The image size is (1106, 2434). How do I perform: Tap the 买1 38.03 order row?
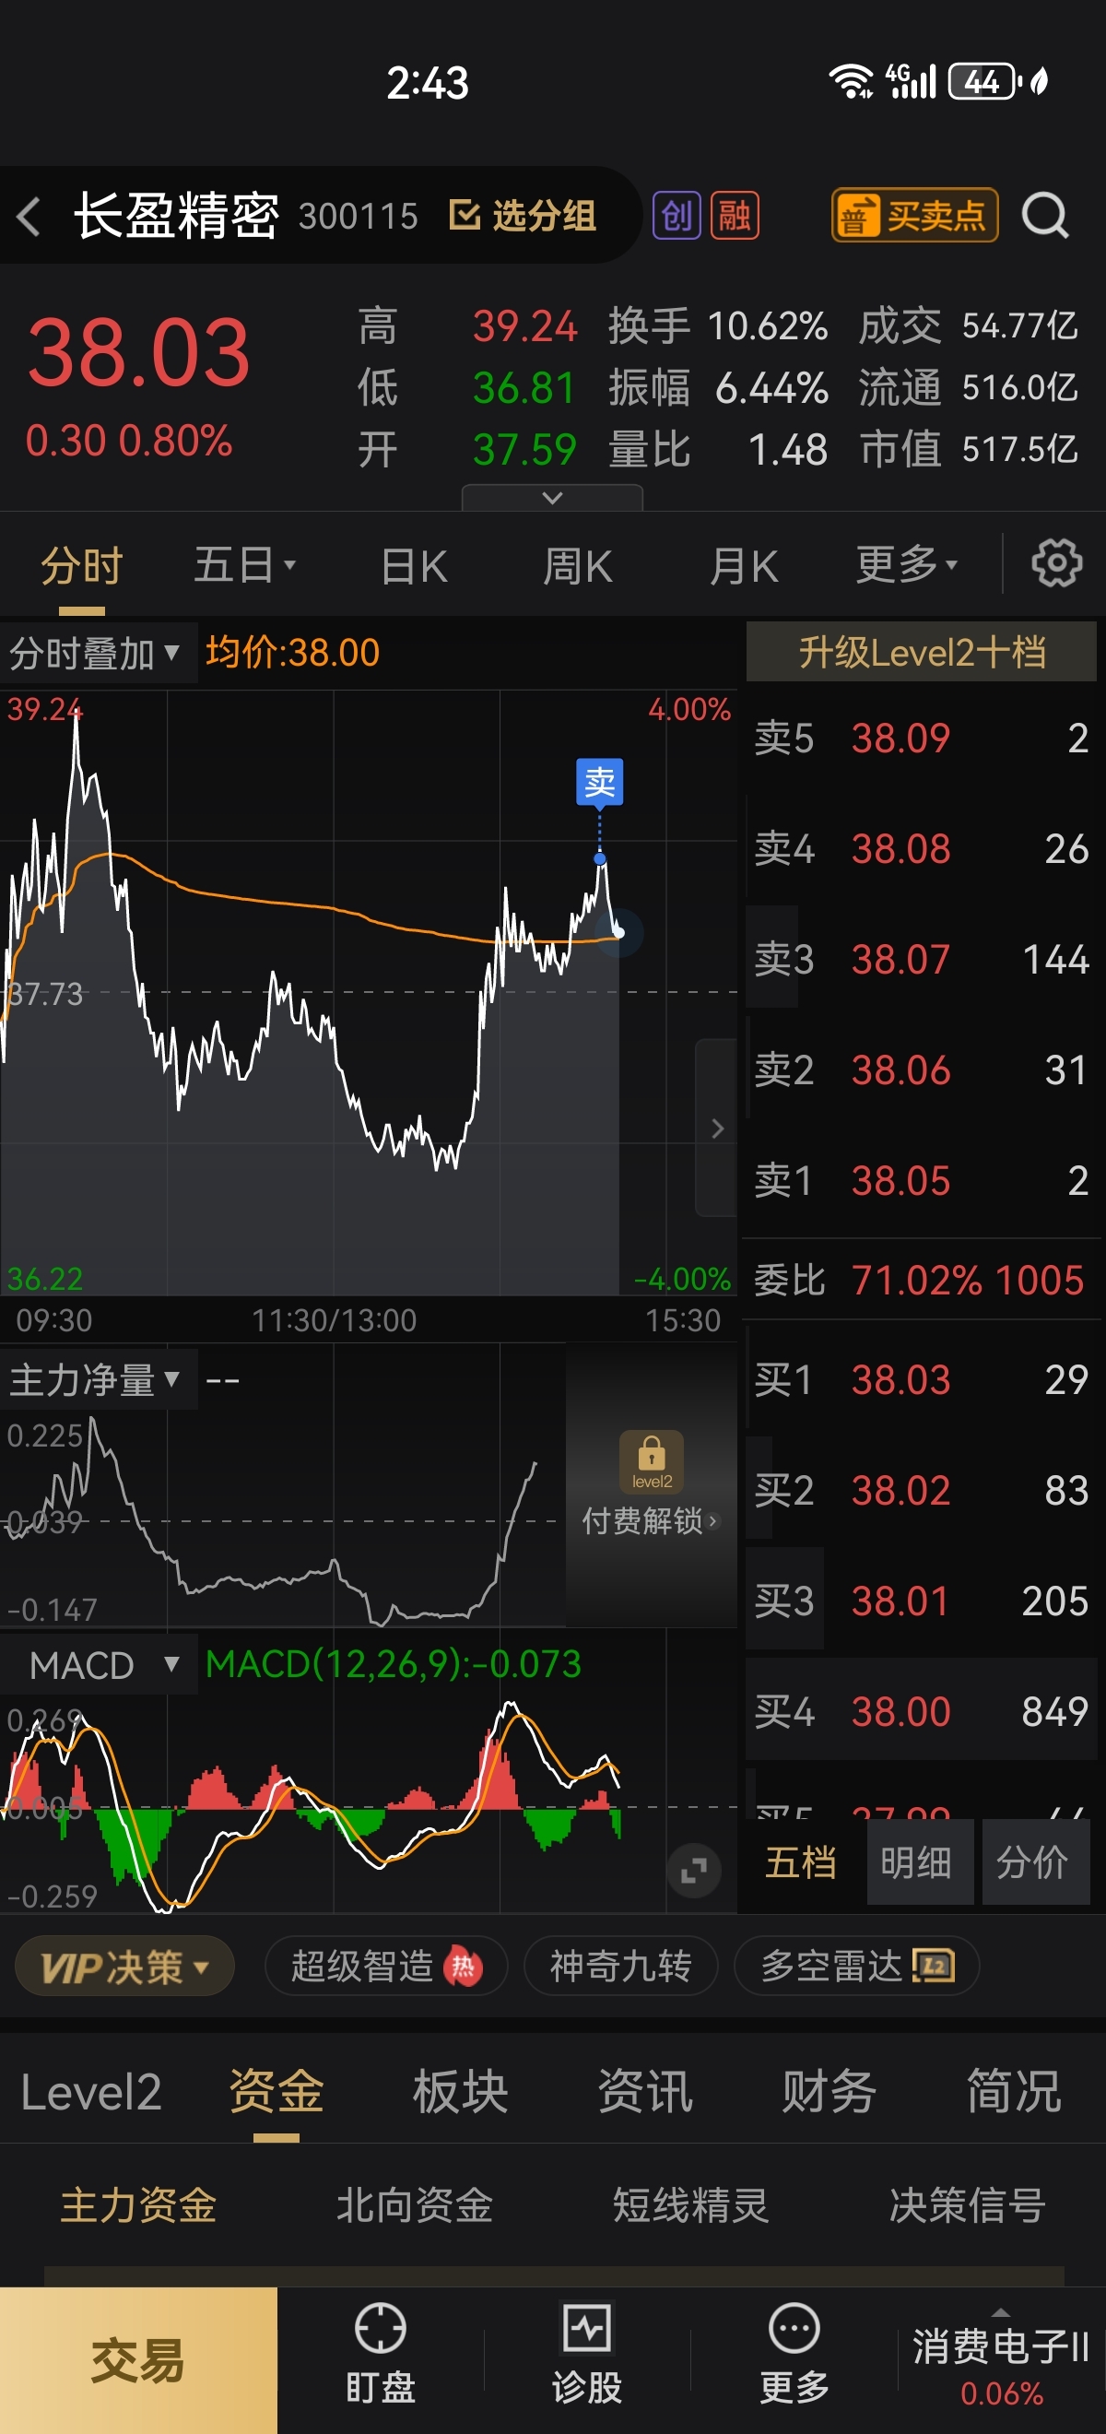[921, 1379]
